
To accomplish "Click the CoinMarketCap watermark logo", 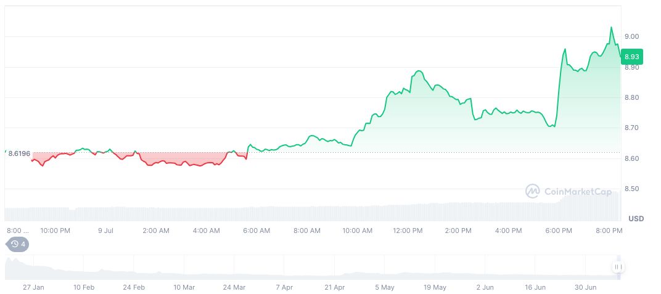I will pos(569,191).
